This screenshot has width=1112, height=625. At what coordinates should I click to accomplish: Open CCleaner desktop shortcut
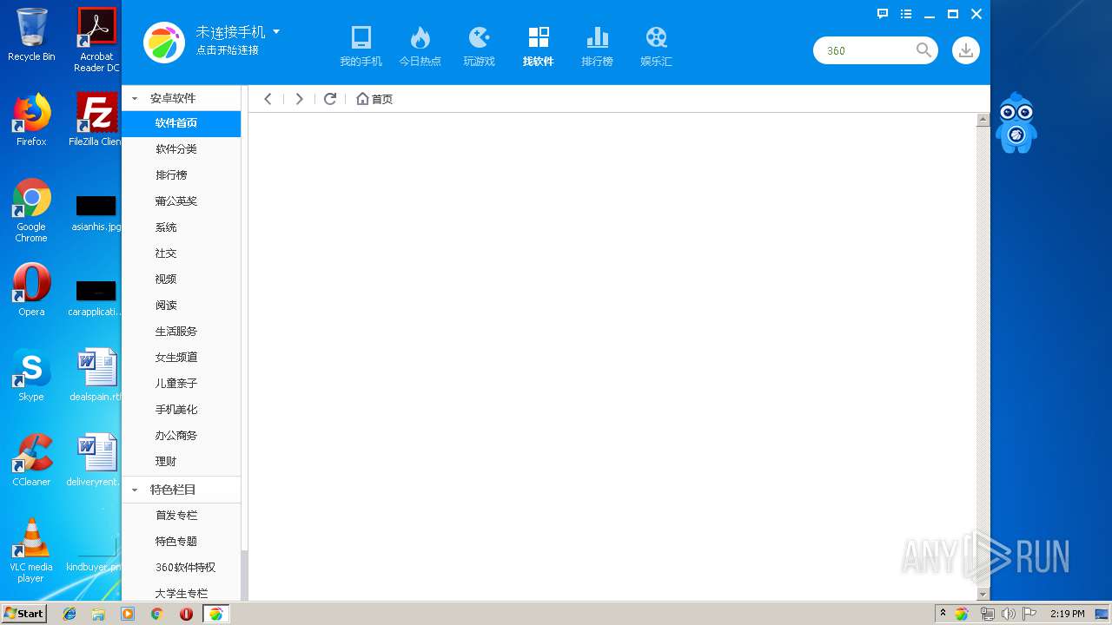(31, 460)
